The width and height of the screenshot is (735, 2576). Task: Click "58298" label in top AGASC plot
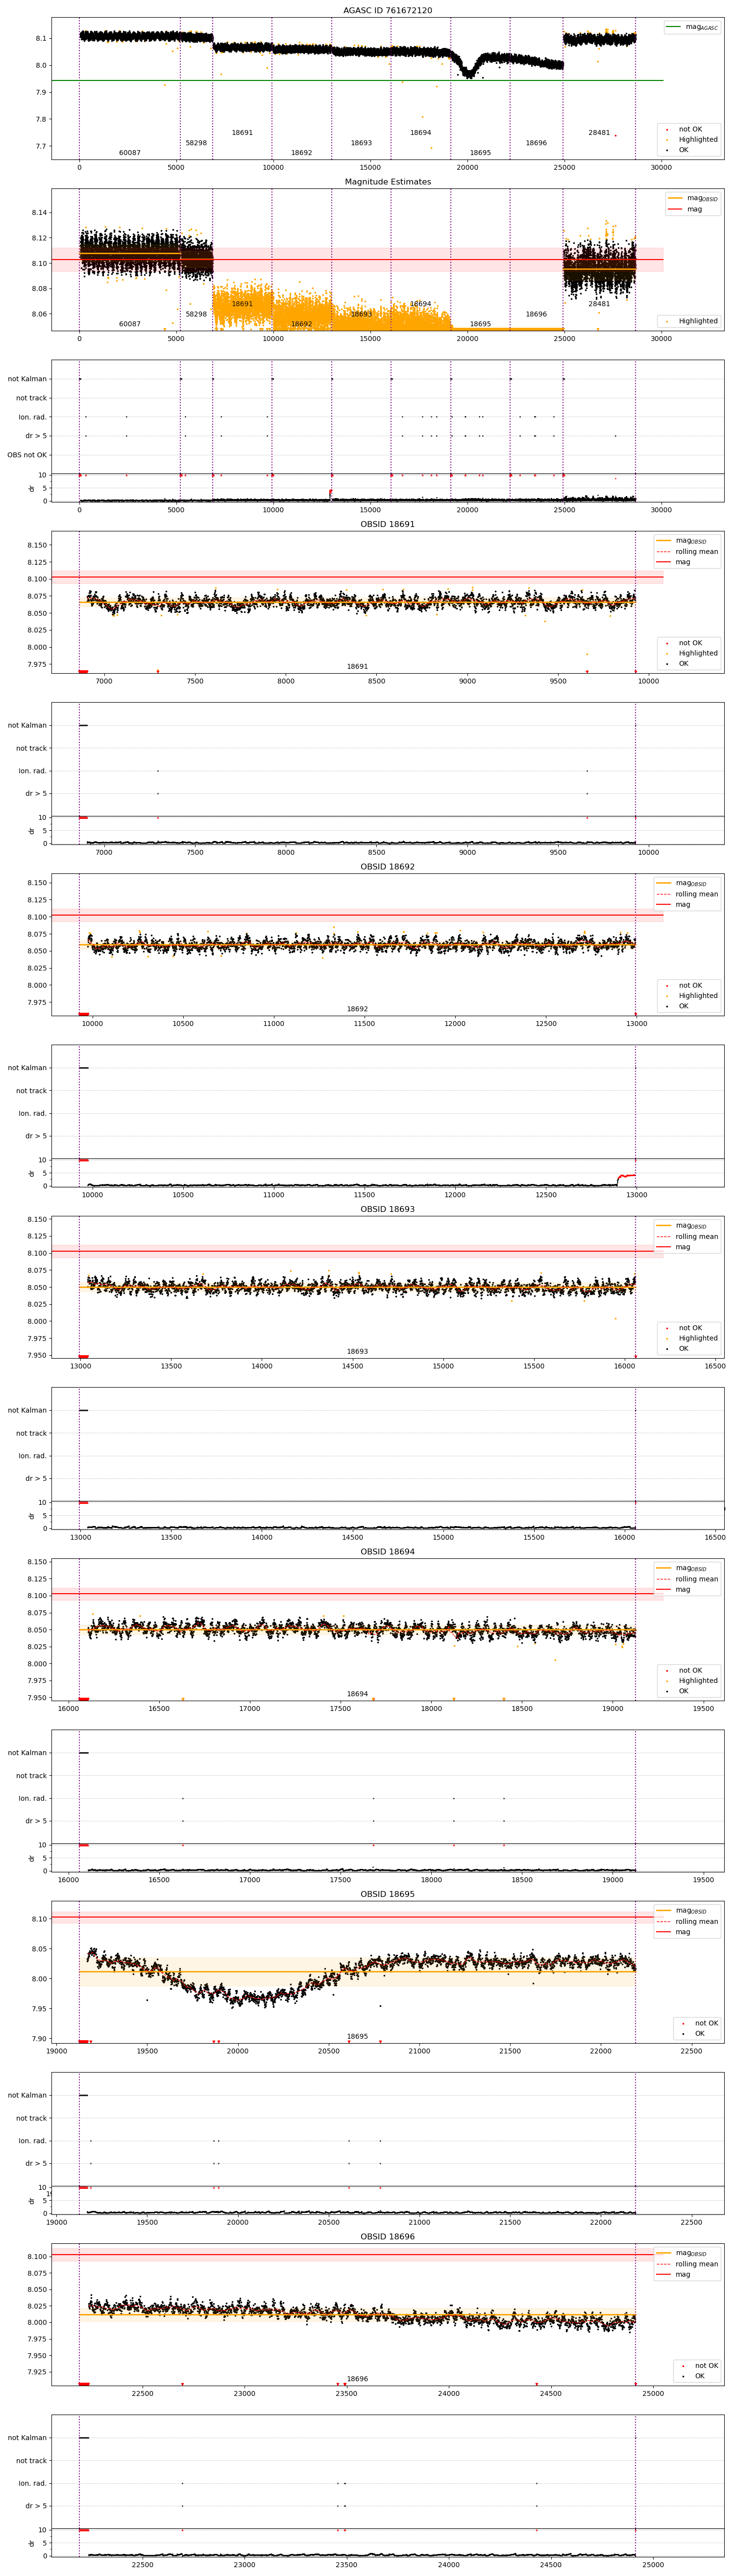(x=196, y=143)
